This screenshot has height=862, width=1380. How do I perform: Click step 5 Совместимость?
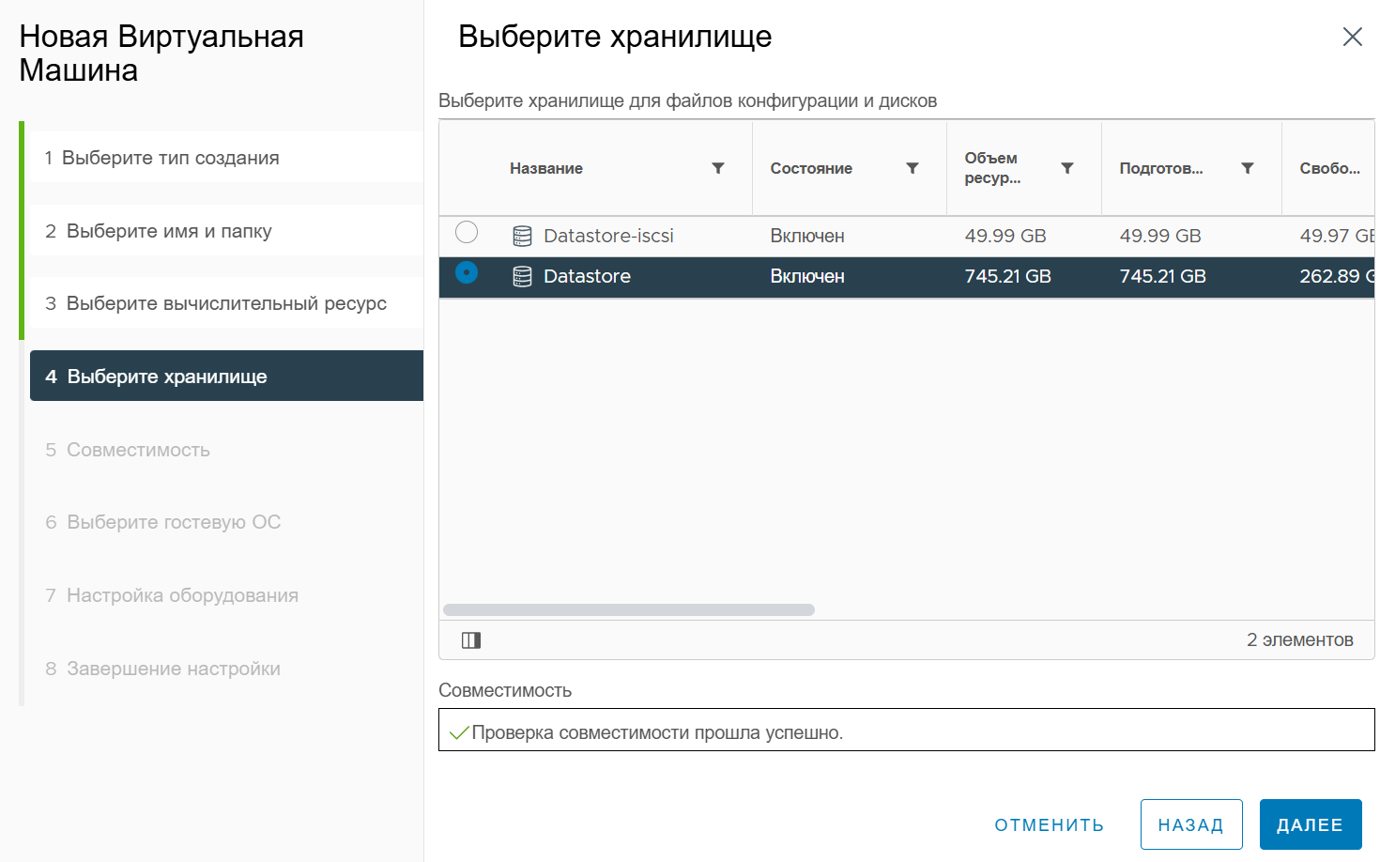pyautogui.click(x=128, y=450)
